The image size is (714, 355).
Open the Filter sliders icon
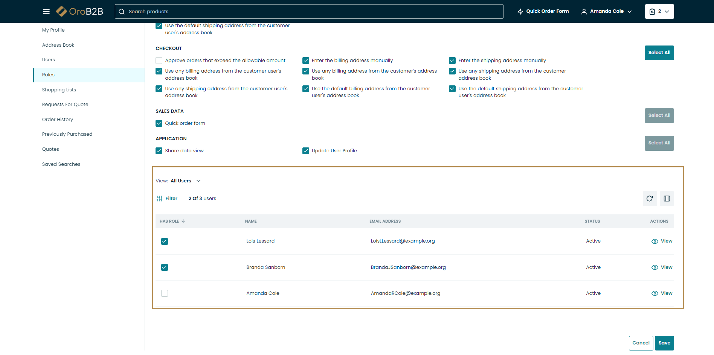159,199
